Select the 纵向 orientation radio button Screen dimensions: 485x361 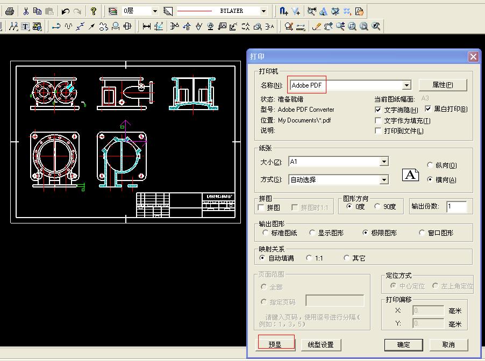pos(430,165)
